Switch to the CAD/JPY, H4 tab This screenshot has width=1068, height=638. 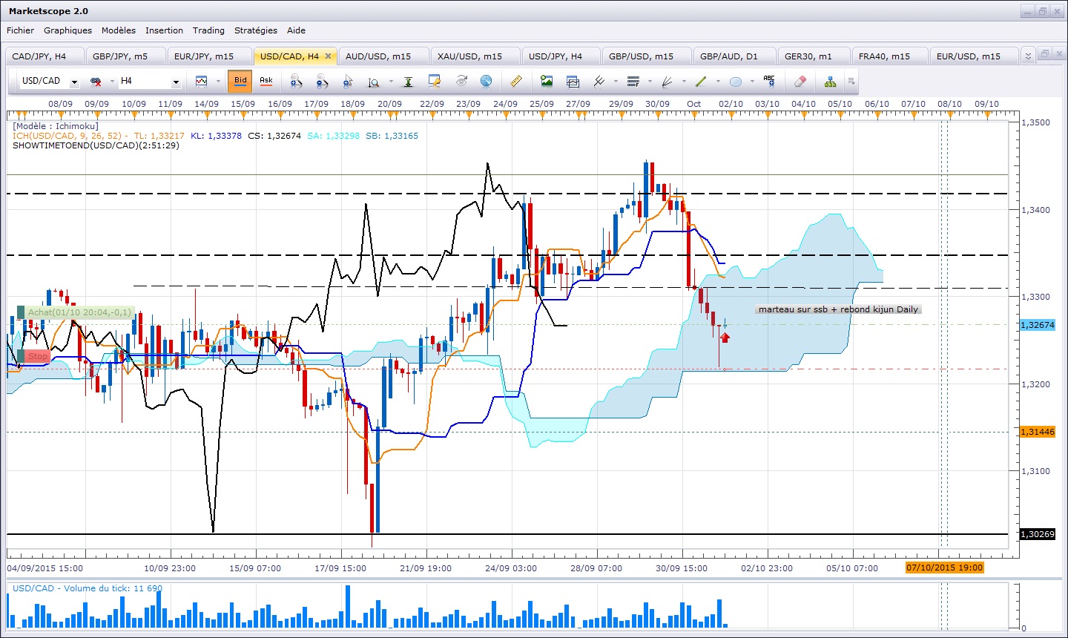[44, 56]
